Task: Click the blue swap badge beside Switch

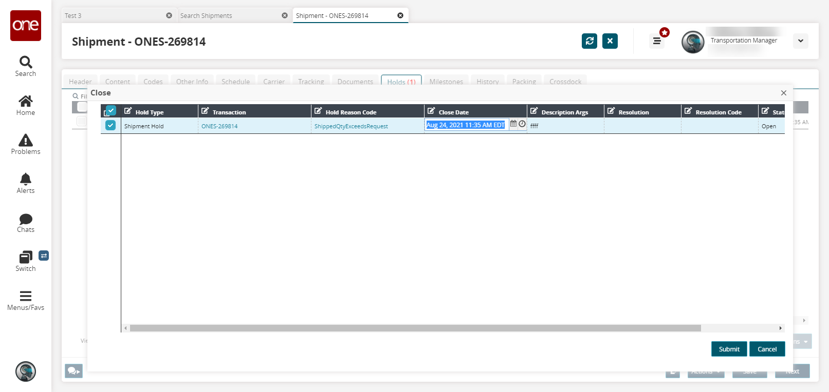Action: coord(44,256)
